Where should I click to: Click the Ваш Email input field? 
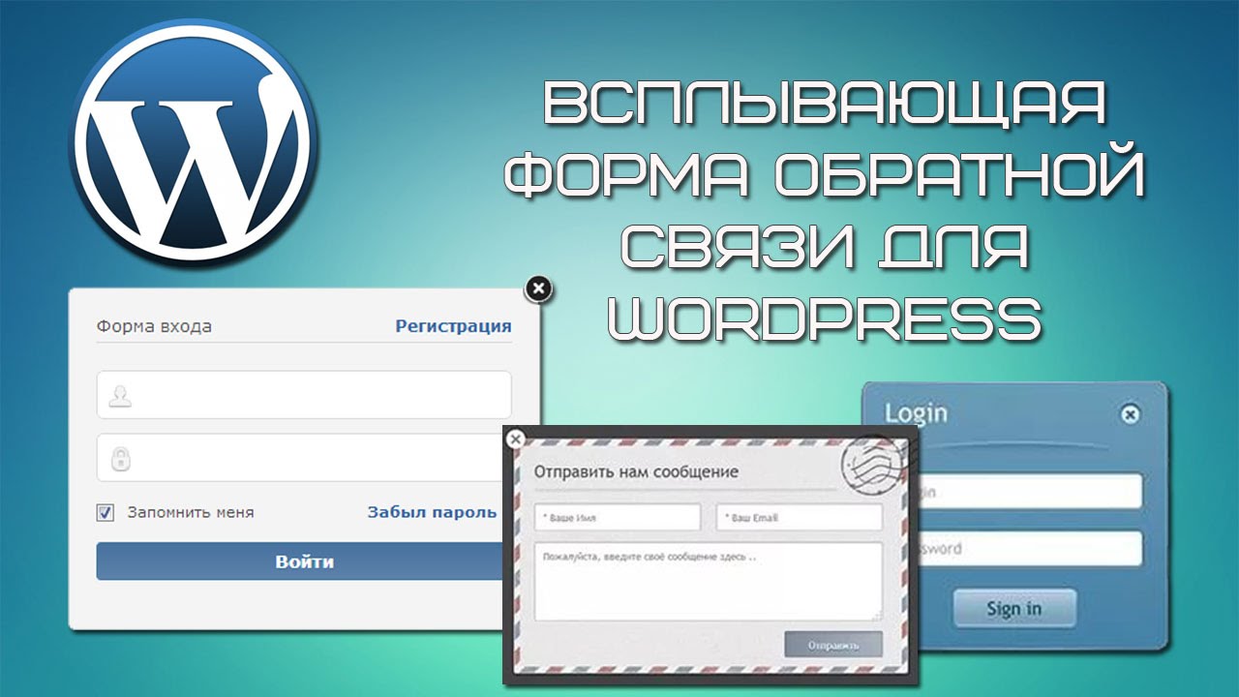(800, 517)
